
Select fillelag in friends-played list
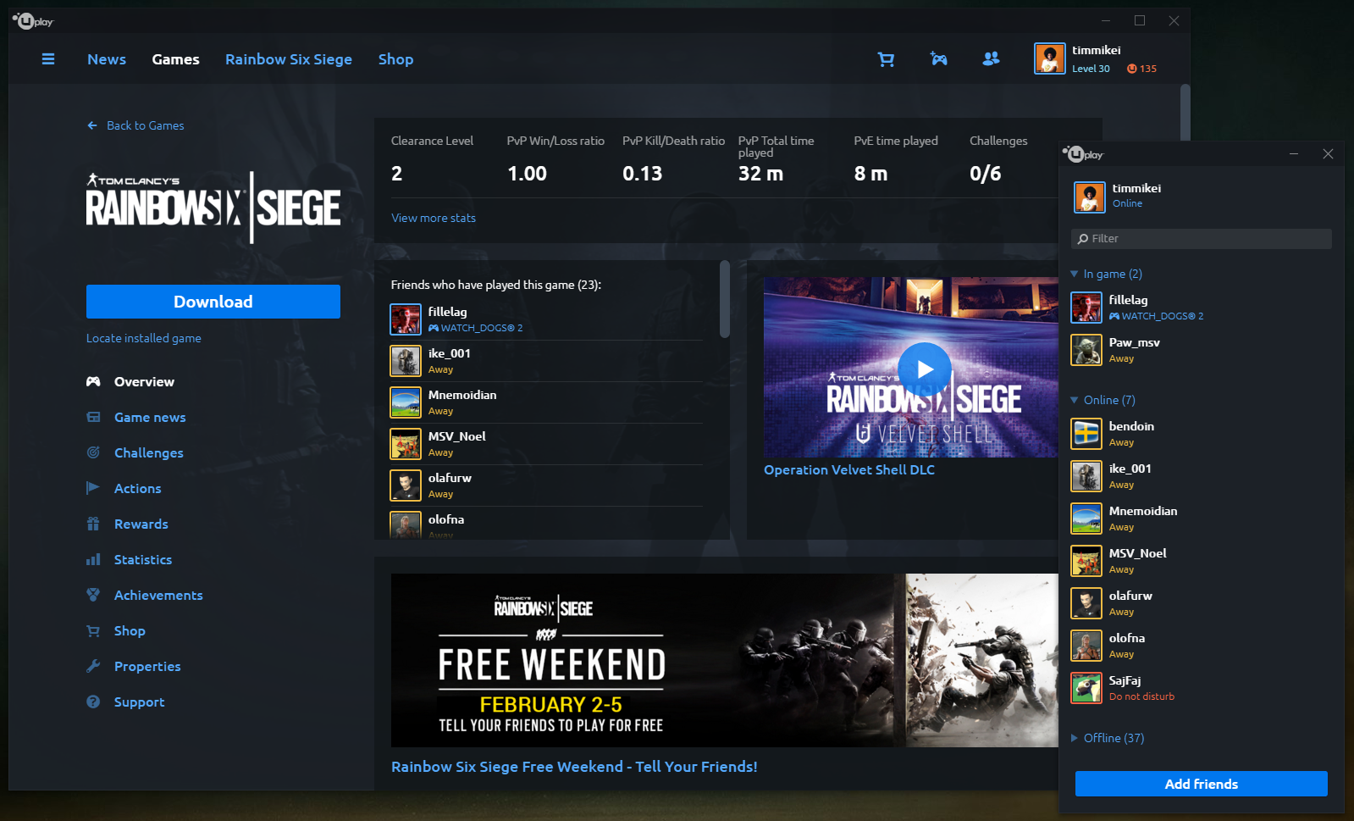(546, 319)
